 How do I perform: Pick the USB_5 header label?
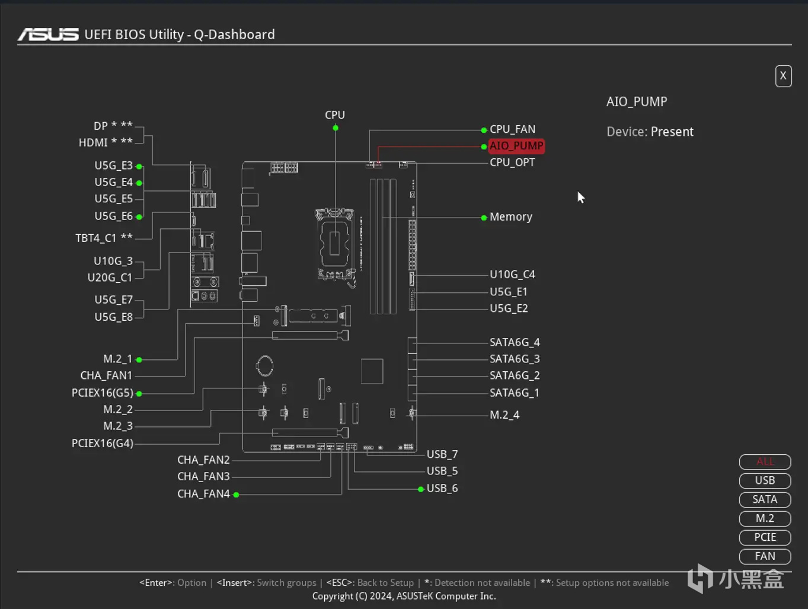pyautogui.click(x=442, y=471)
